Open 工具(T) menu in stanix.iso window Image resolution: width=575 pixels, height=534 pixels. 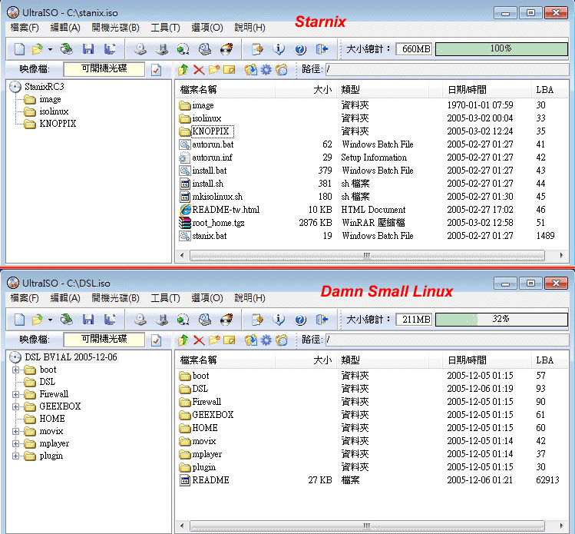165,28
